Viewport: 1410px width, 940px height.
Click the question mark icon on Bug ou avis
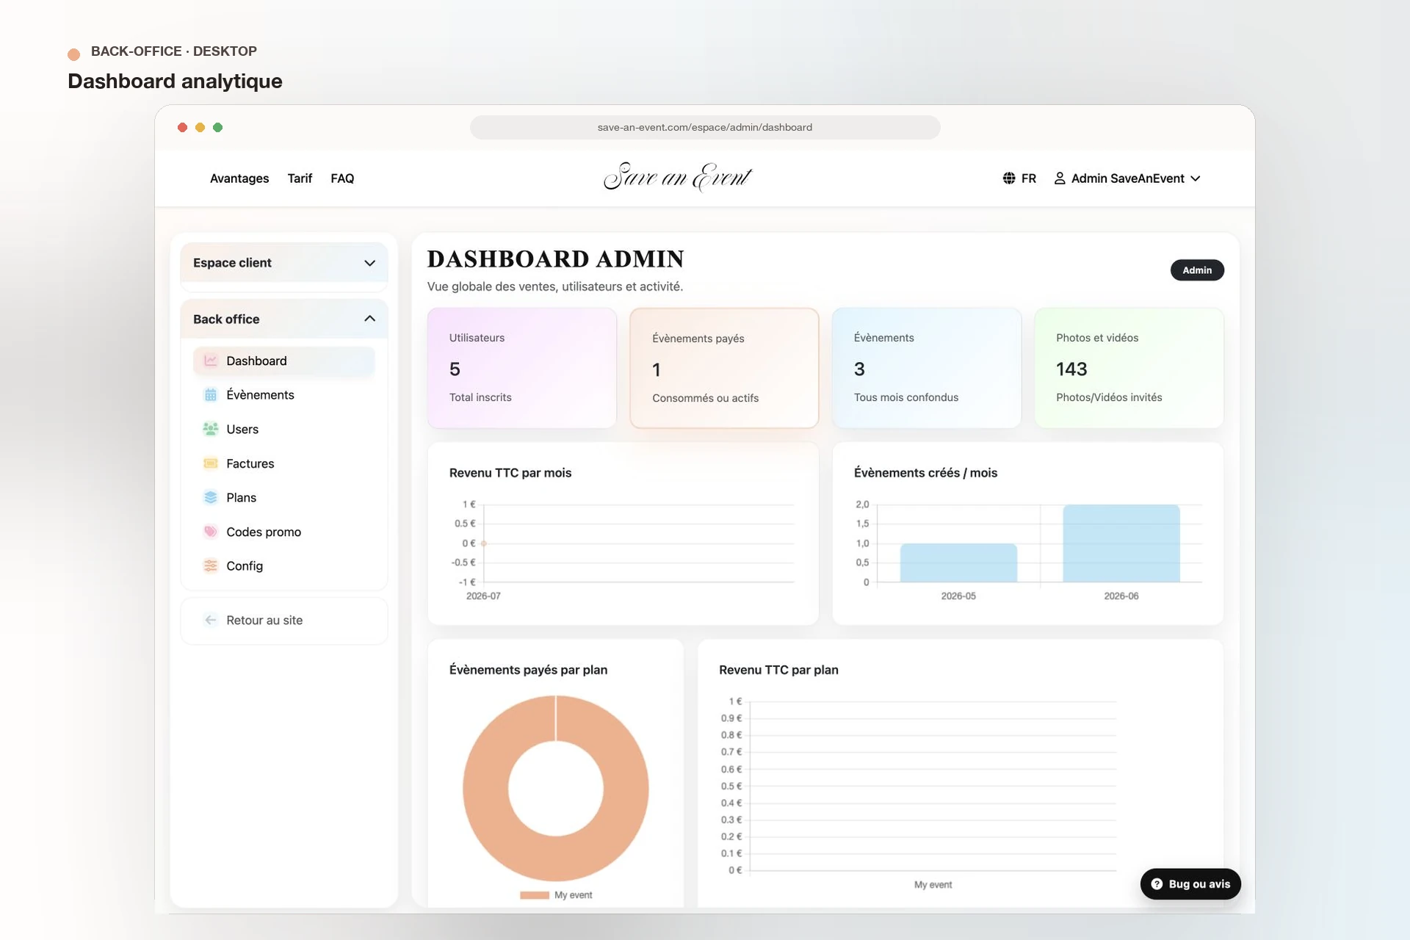point(1157,884)
